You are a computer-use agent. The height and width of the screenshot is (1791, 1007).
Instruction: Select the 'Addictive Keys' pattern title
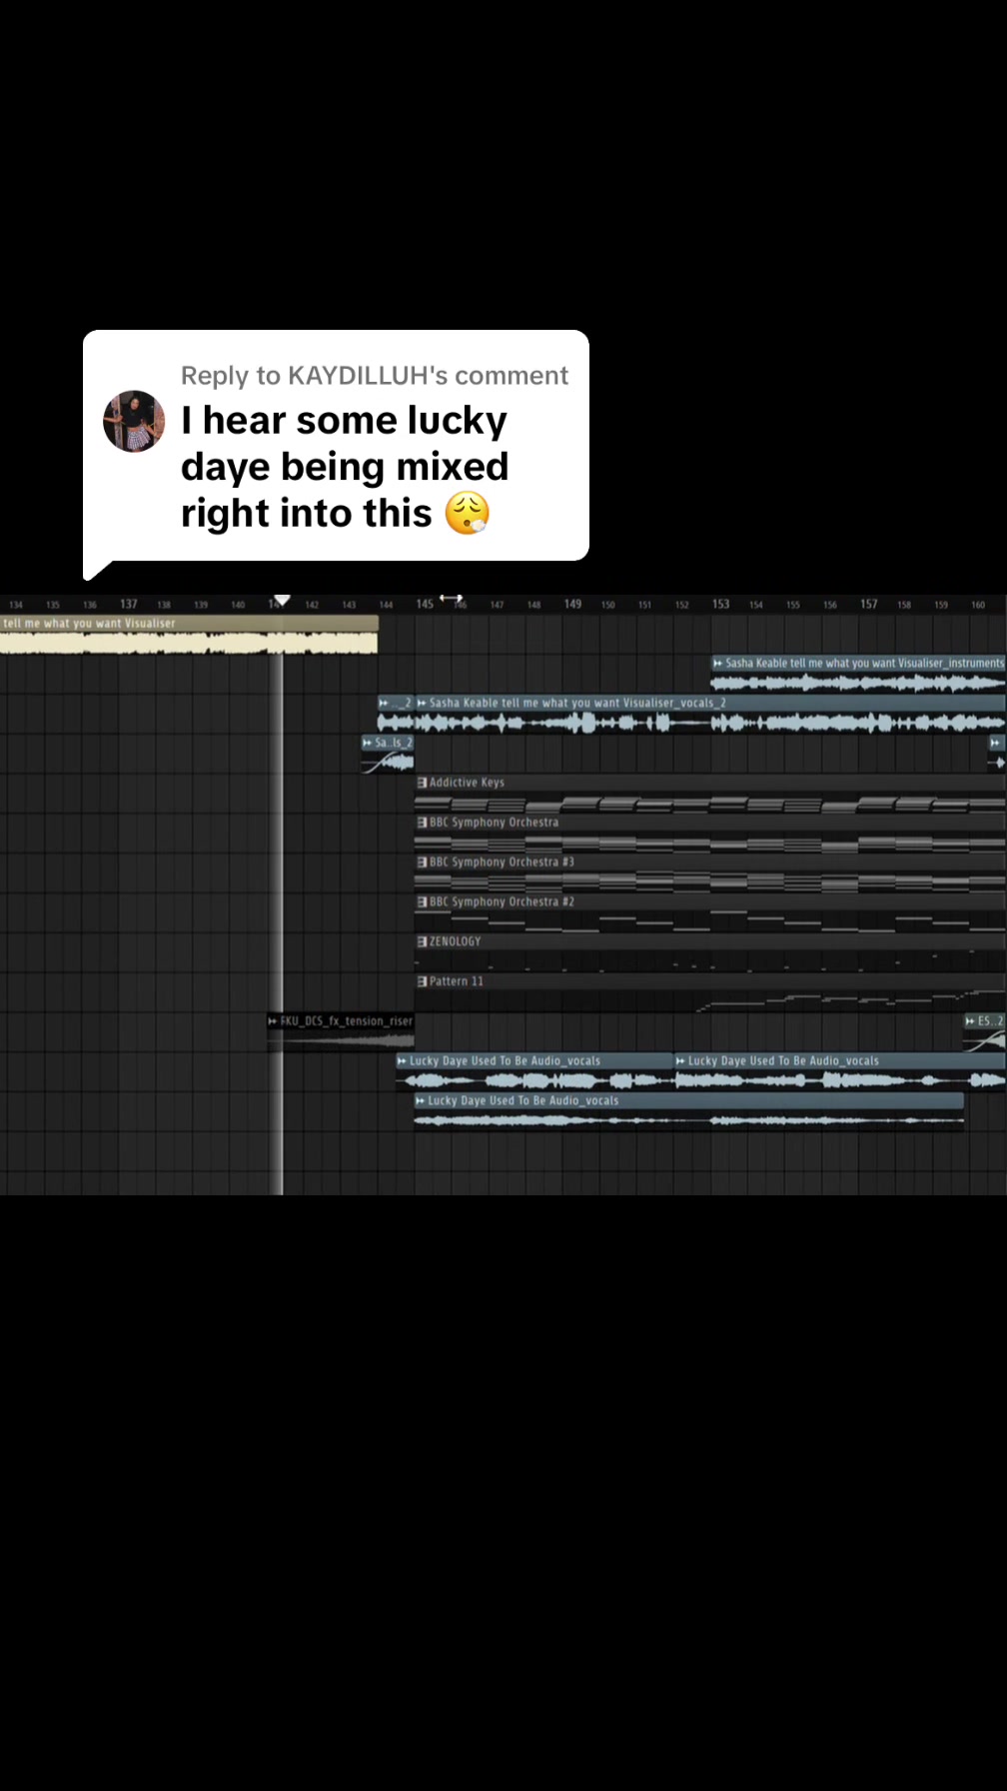click(x=467, y=783)
